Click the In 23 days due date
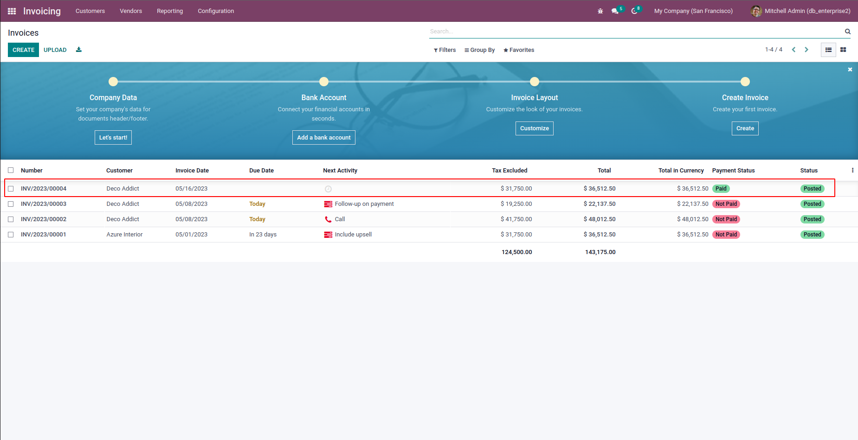The height and width of the screenshot is (440, 858). click(263, 235)
